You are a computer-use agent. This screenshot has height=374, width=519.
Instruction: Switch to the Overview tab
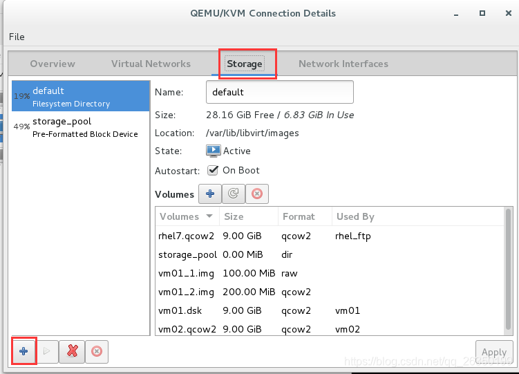click(x=53, y=64)
